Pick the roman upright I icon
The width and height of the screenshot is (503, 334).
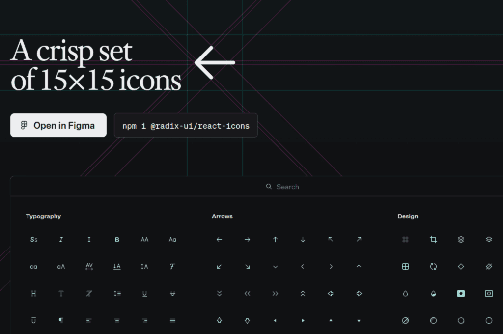tap(89, 239)
